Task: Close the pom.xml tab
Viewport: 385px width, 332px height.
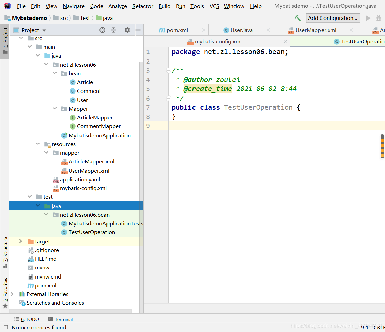Action: pos(204,30)
